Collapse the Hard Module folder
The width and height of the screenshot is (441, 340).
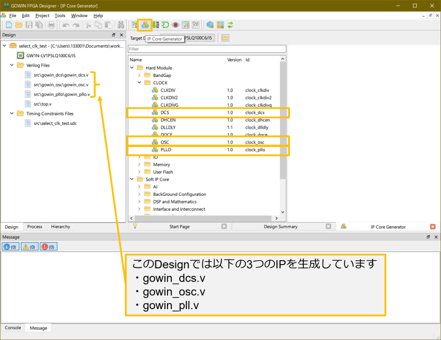(132, 68)
